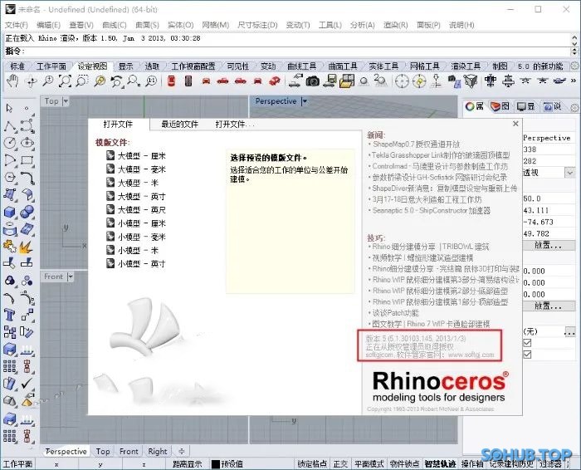
Task: Expand the 透视 projection combo box
Action: [569, 173]
